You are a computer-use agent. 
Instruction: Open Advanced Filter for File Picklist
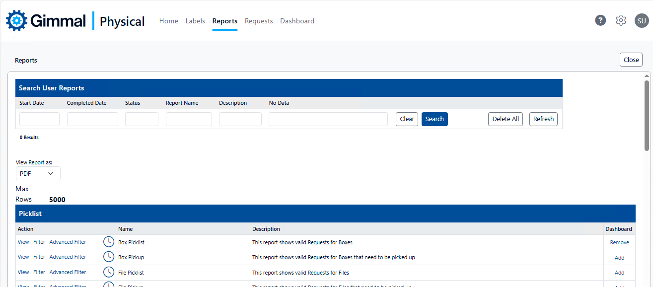(x=68, y=272)
